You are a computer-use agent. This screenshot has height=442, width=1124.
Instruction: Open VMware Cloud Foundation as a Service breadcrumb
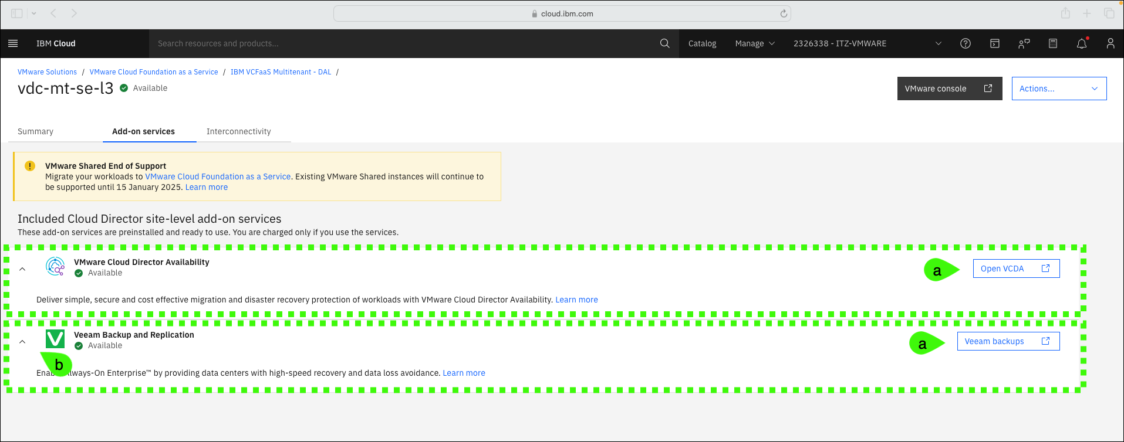(x=154, y=72)
